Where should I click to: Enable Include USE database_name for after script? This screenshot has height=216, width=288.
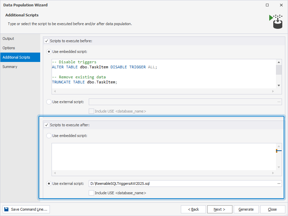(x=91, y=193)
